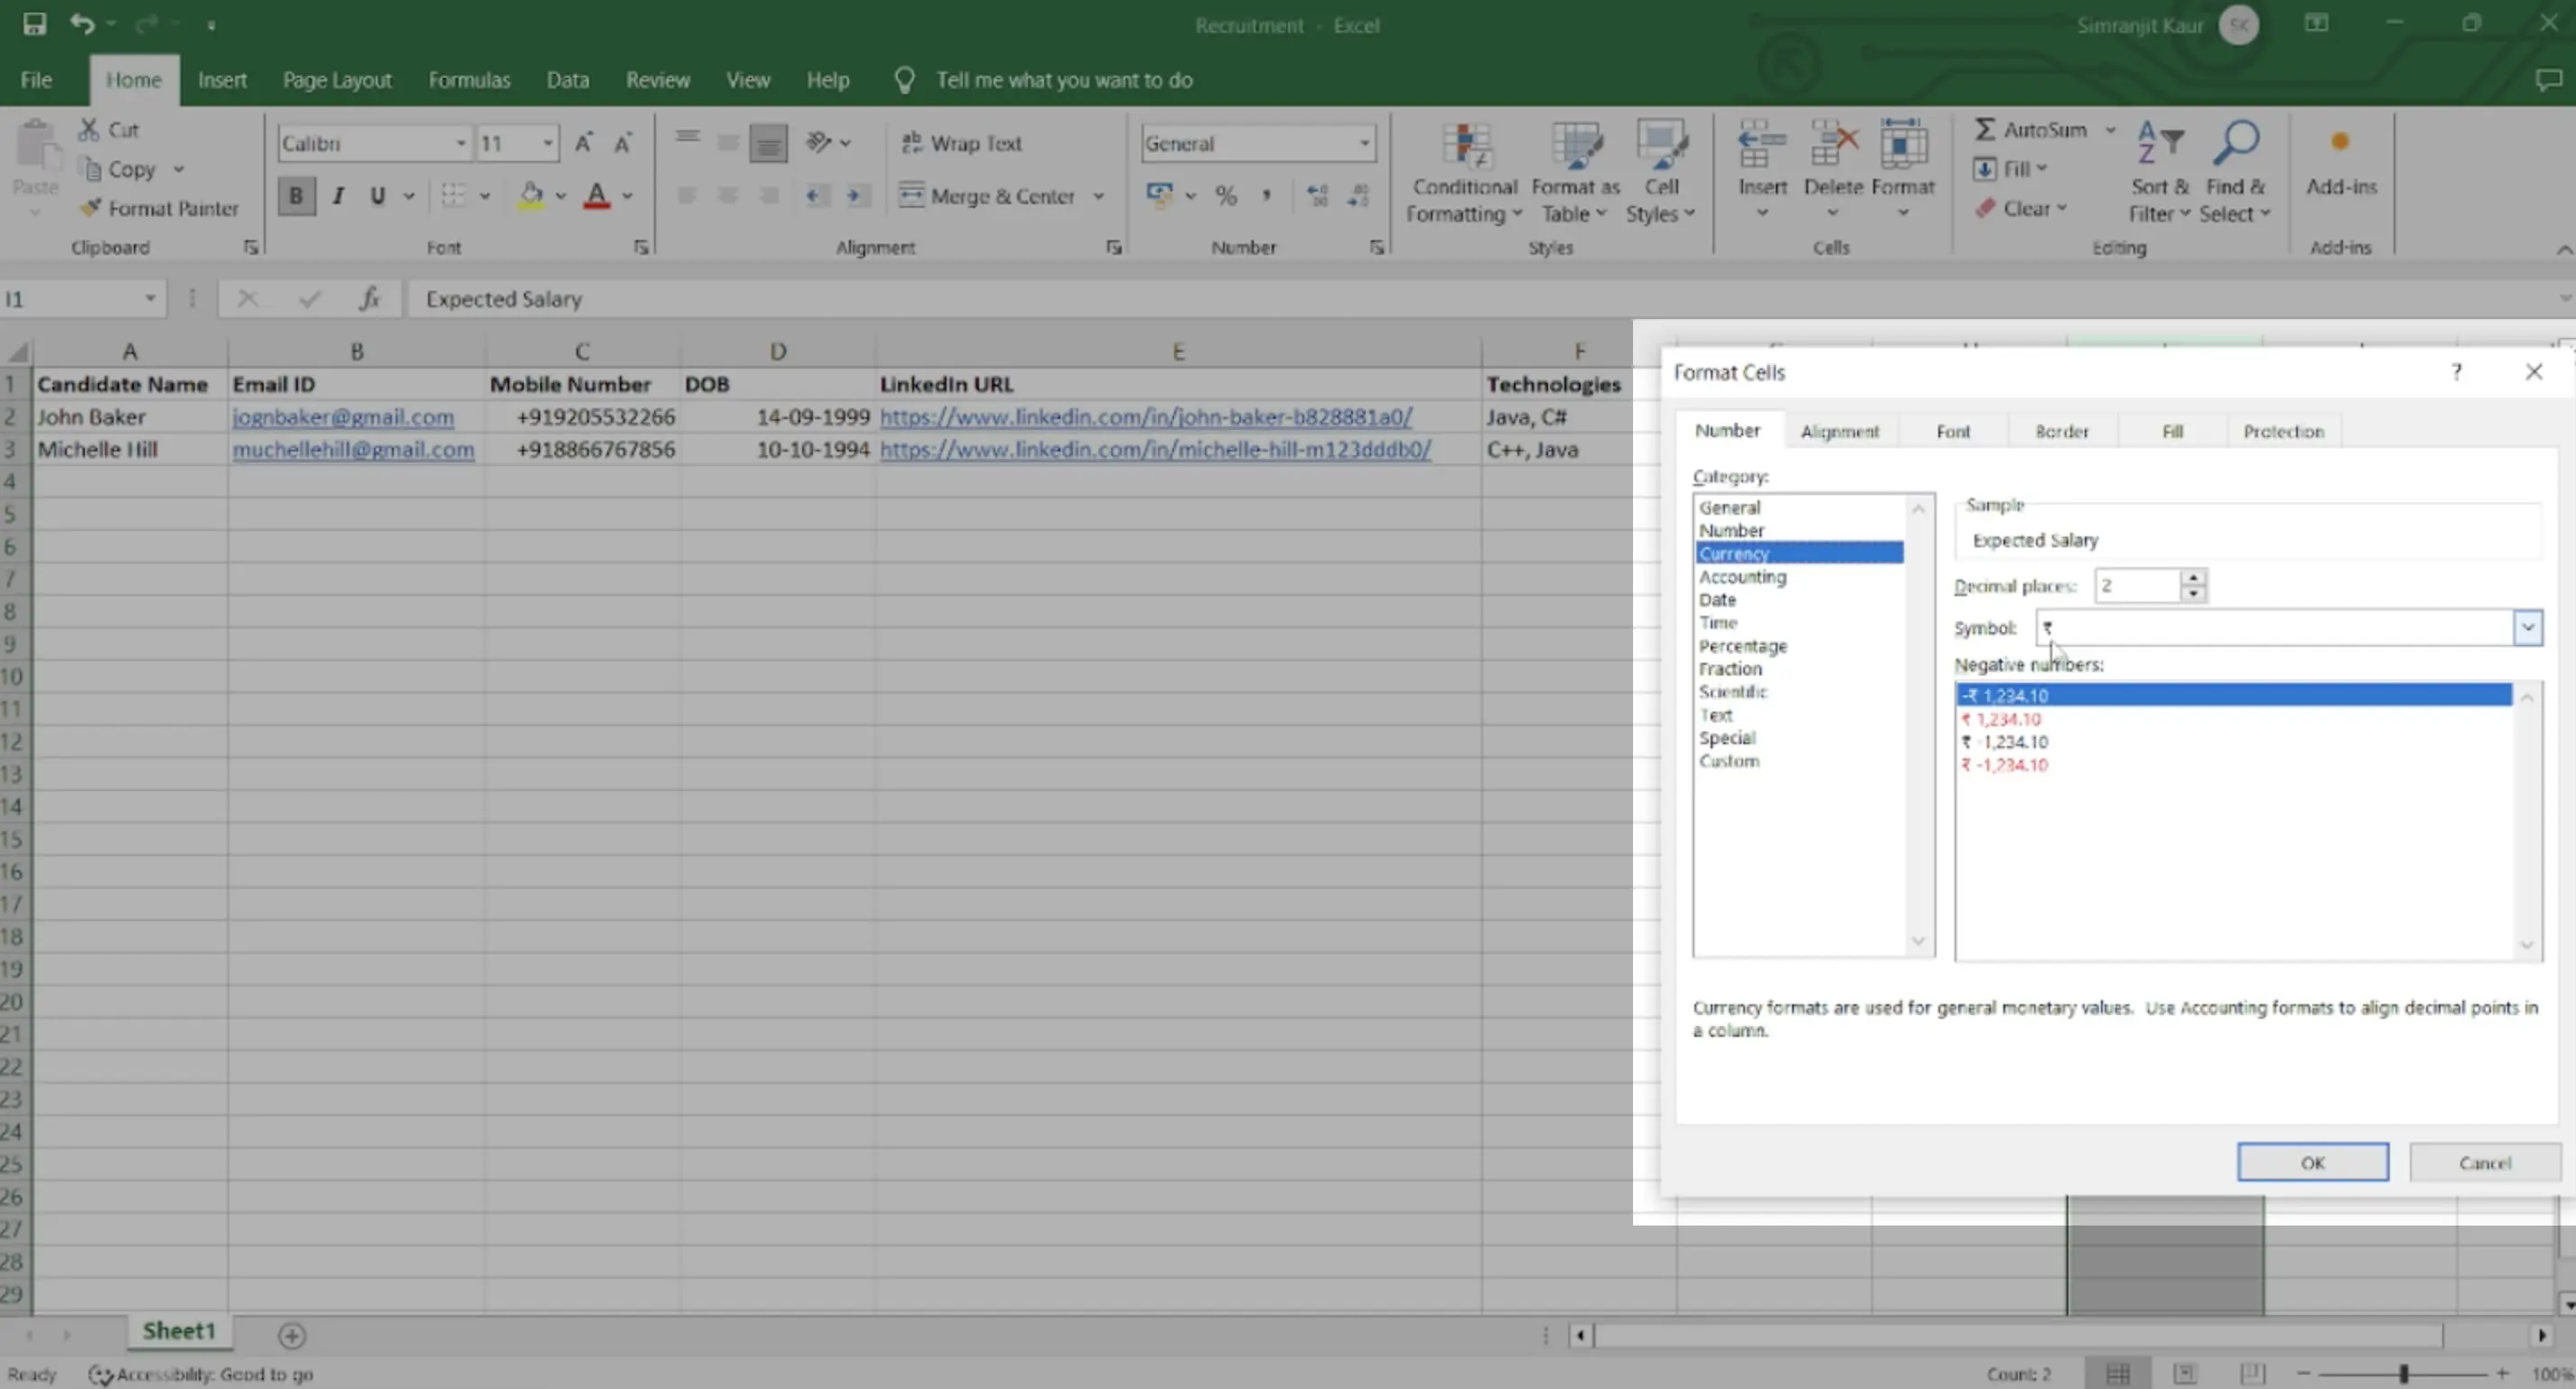Toggle Underline formatting button
Viewport: 2576px width, 1389px height.
tap(377, 196)
